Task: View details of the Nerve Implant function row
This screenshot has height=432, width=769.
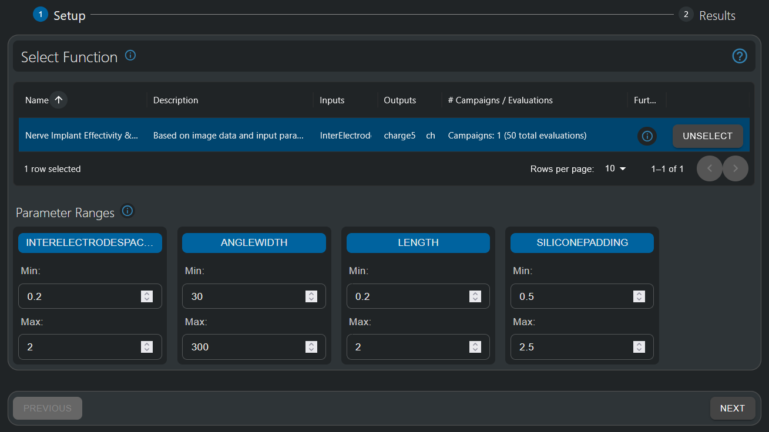Action: tap(647, 136)
